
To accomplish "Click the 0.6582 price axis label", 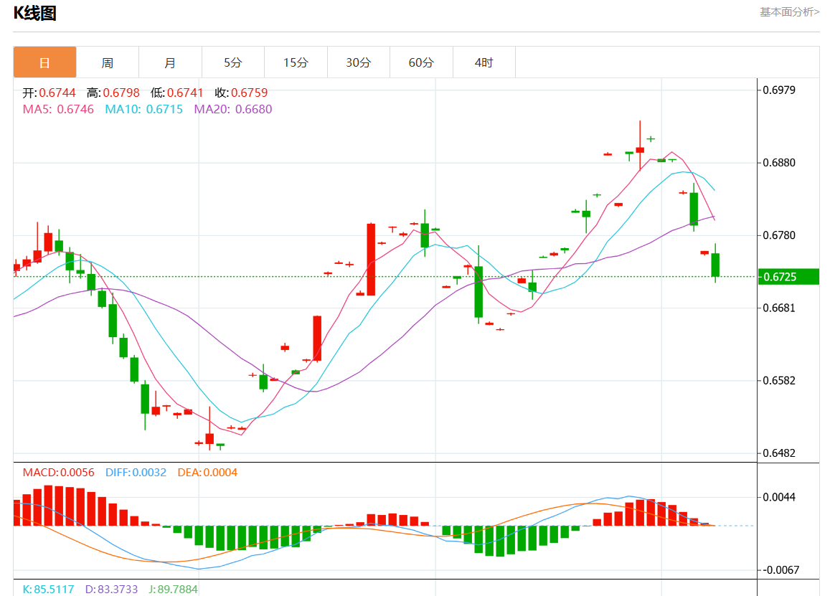I will coord(779,381).
